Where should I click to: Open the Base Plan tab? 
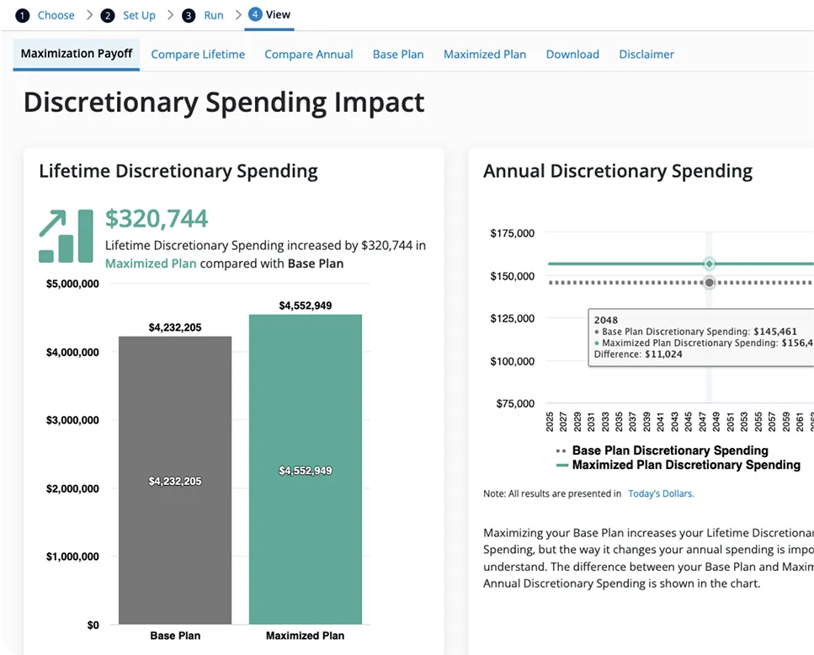coord(398,55)
